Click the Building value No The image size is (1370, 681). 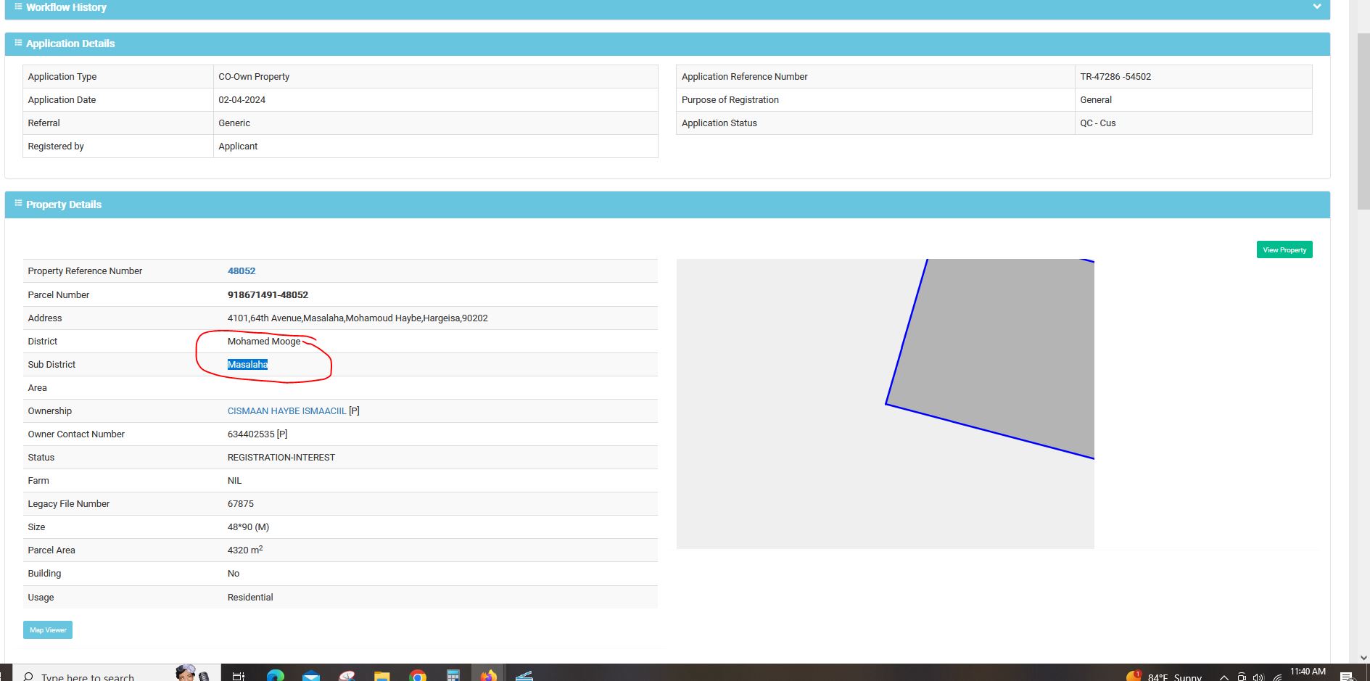[x=233, y=573]
